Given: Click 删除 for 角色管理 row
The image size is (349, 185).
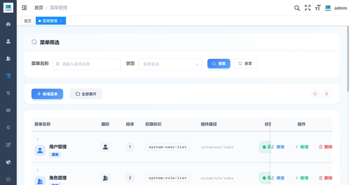Looking at the screenshot, I should (325, 178).
